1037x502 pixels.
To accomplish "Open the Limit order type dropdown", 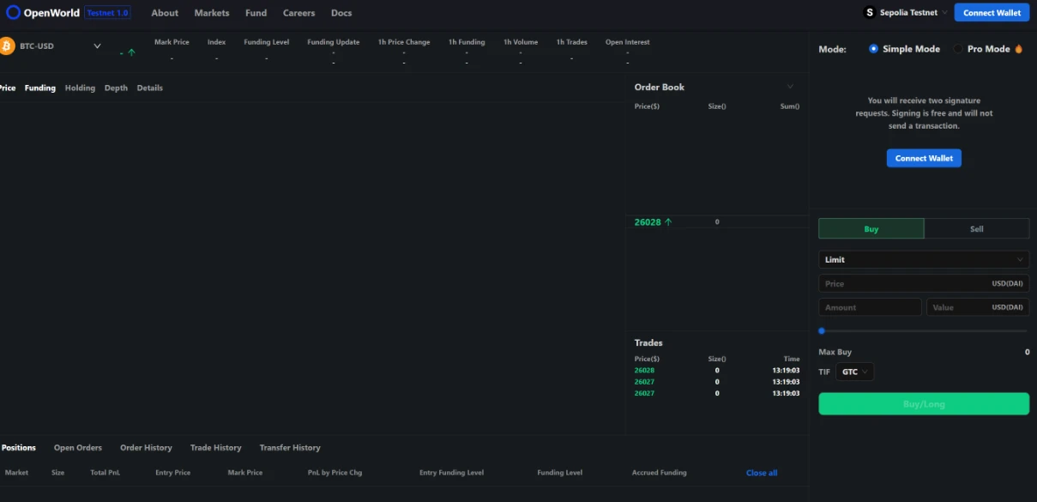I will [923, 259].
